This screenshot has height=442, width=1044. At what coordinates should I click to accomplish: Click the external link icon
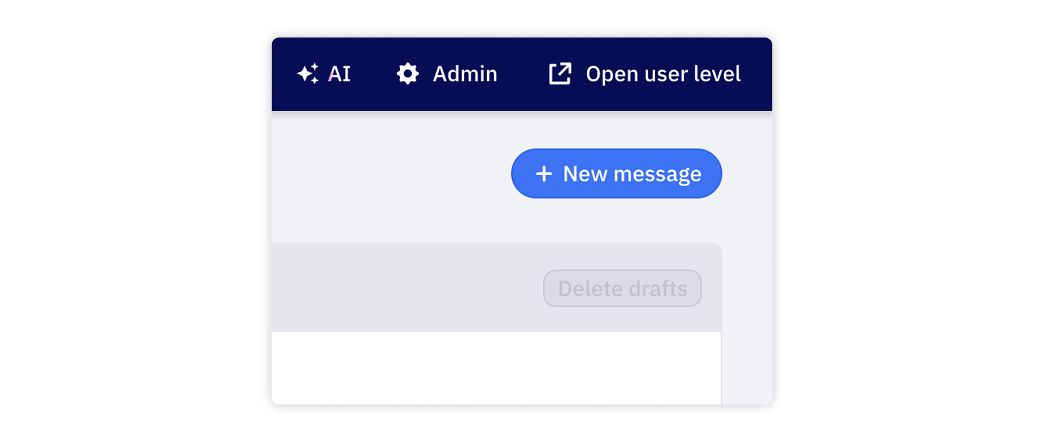point(560,73)
